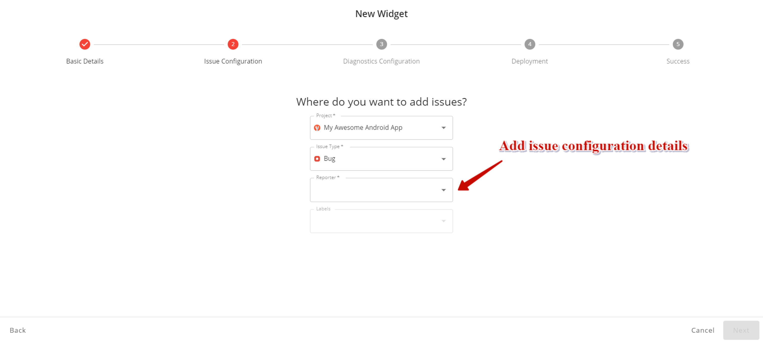
Task: Click the Success step label
Action: 678,61
